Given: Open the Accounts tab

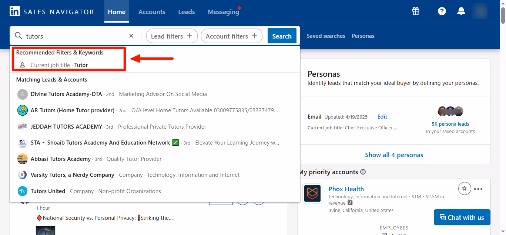Looking at the screenshot, I should click(x=152, y=12).
